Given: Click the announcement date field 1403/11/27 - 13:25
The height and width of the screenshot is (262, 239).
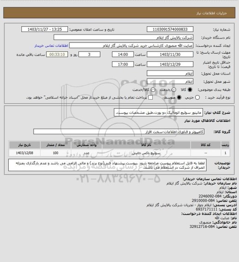Looking at the screenshot, I should click(45, 29).
